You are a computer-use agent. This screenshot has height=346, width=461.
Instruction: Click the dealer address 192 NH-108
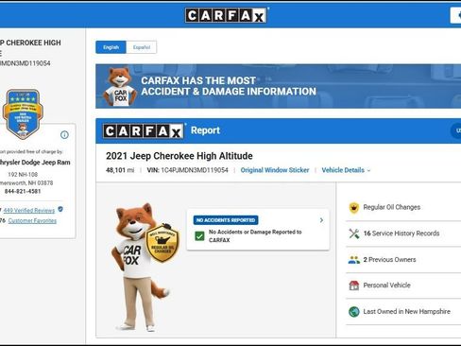click(x=23, y=175)
